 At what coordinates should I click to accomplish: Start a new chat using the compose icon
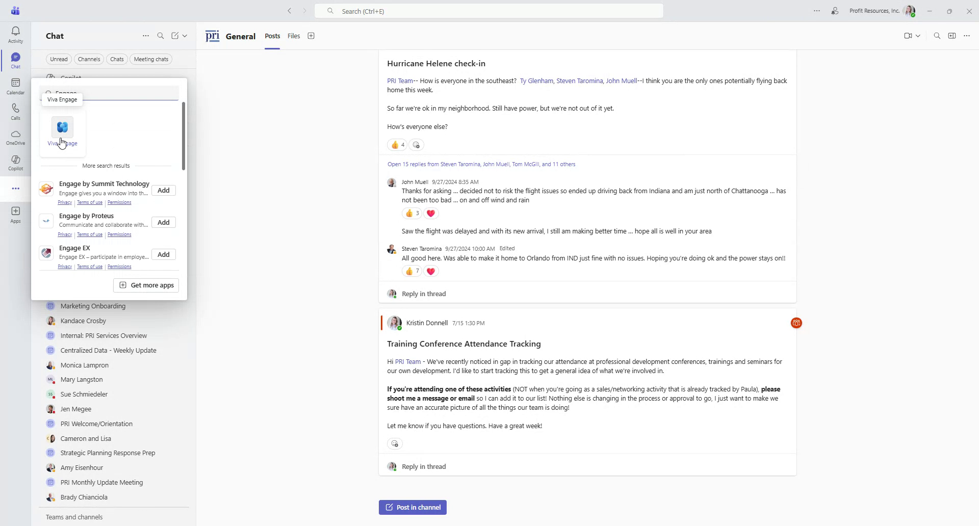pyautogui.click(x=175, y=36)
